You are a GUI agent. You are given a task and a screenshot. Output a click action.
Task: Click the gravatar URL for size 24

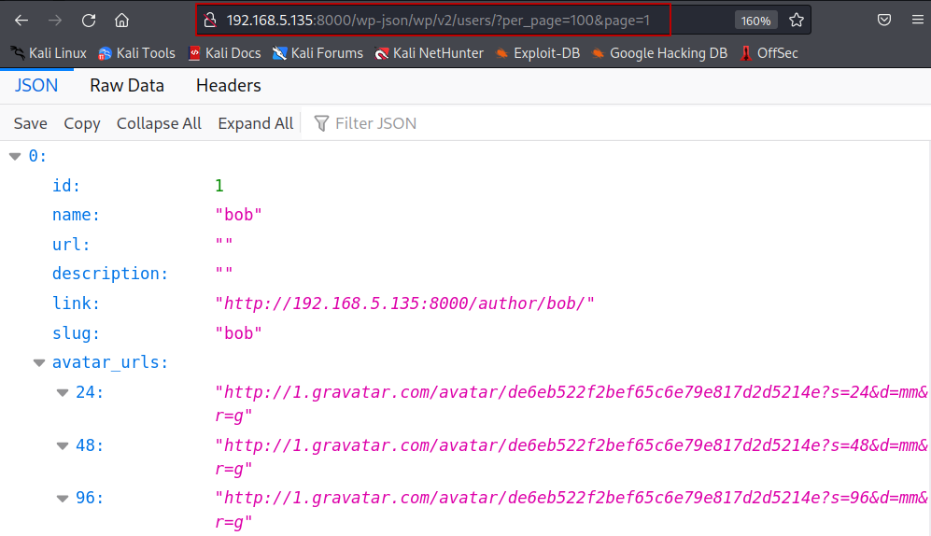click(x=571, y=403)
